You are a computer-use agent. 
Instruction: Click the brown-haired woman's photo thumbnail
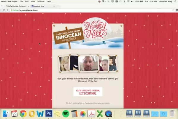pos(104,64)
